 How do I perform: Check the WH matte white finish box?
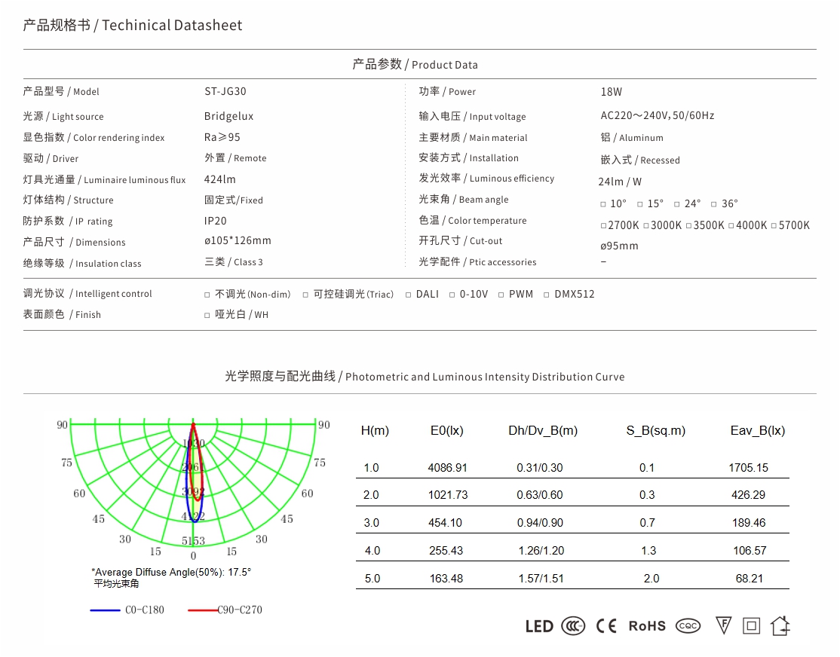point(207,316)
